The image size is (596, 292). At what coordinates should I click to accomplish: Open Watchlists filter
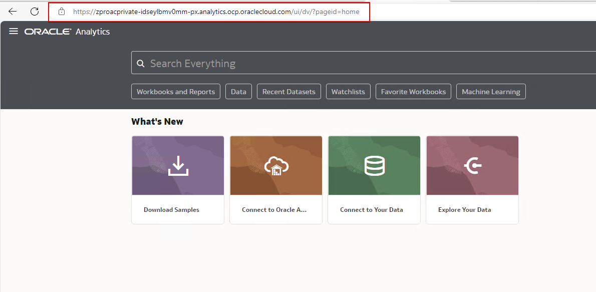(x=348, y=92)
